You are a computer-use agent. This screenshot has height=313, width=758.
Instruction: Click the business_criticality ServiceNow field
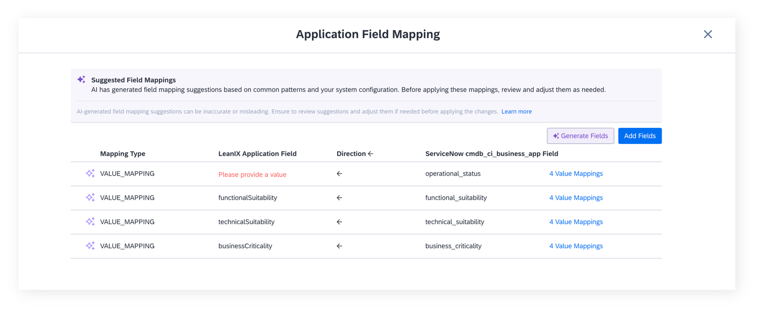point(453,246)
